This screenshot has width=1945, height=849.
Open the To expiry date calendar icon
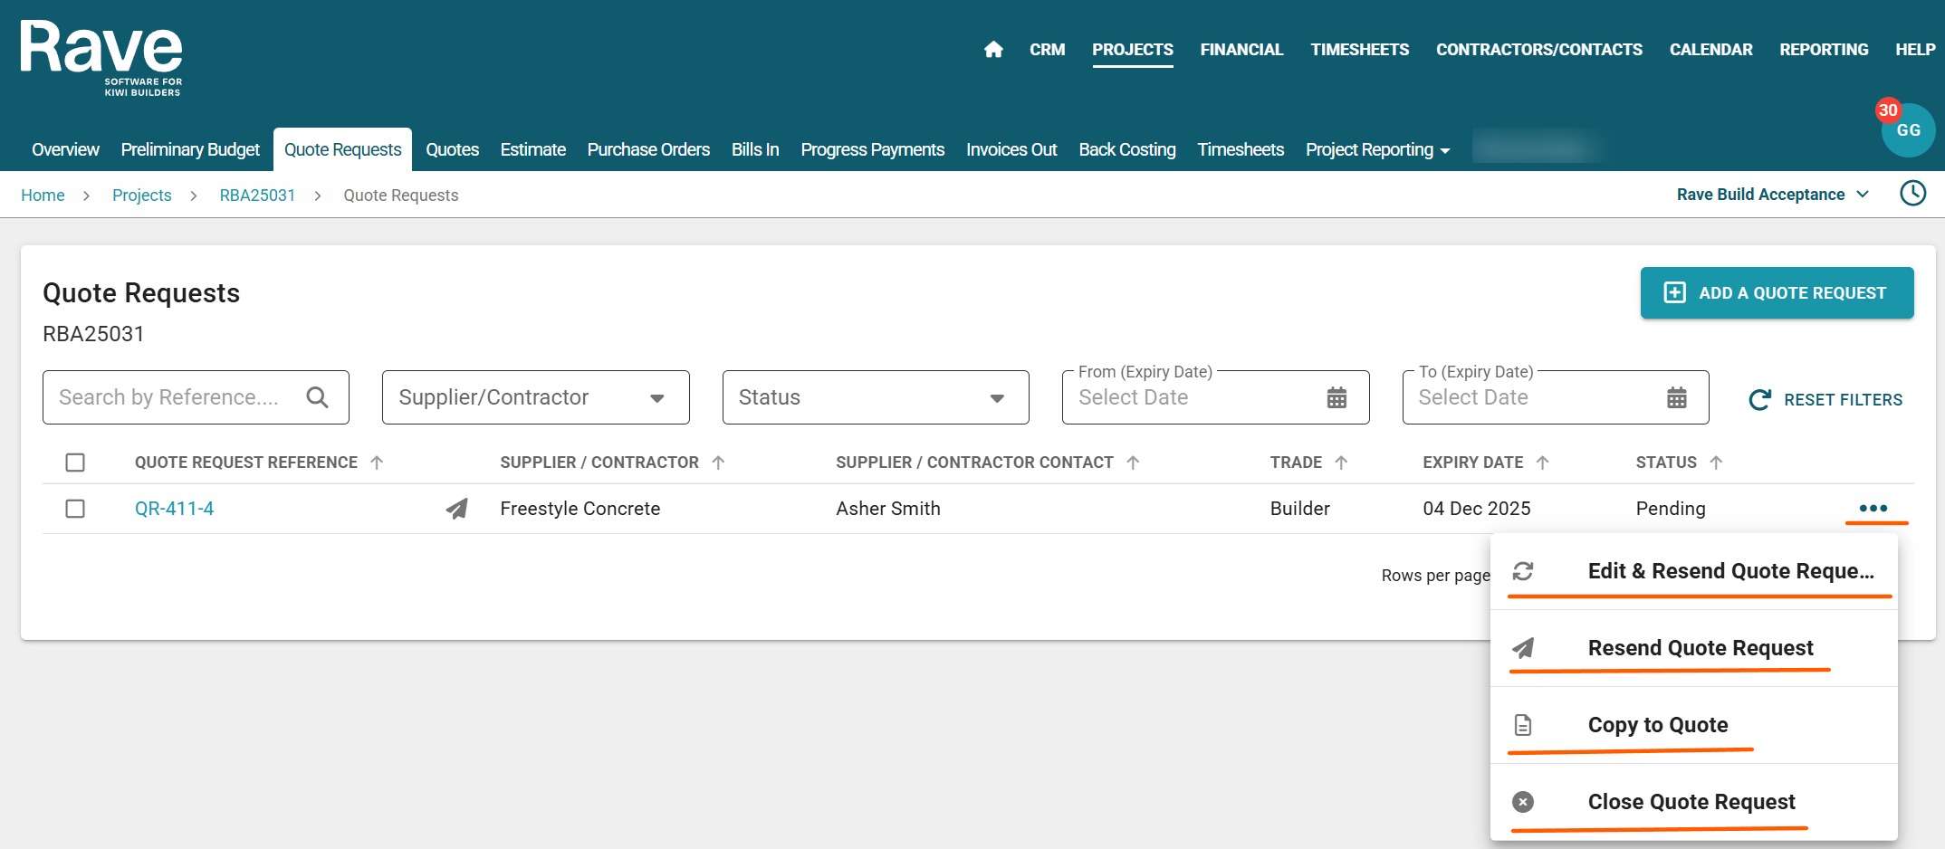(x=1676, y=397)
